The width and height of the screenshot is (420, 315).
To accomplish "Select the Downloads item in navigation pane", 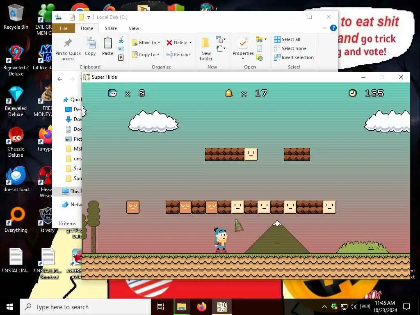I will pos(73,119).
